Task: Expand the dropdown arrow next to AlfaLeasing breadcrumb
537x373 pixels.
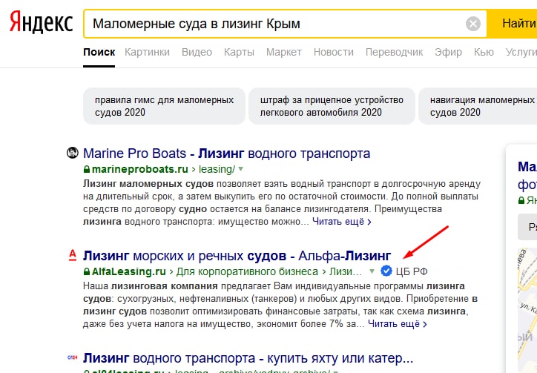Action: [372, 271]
